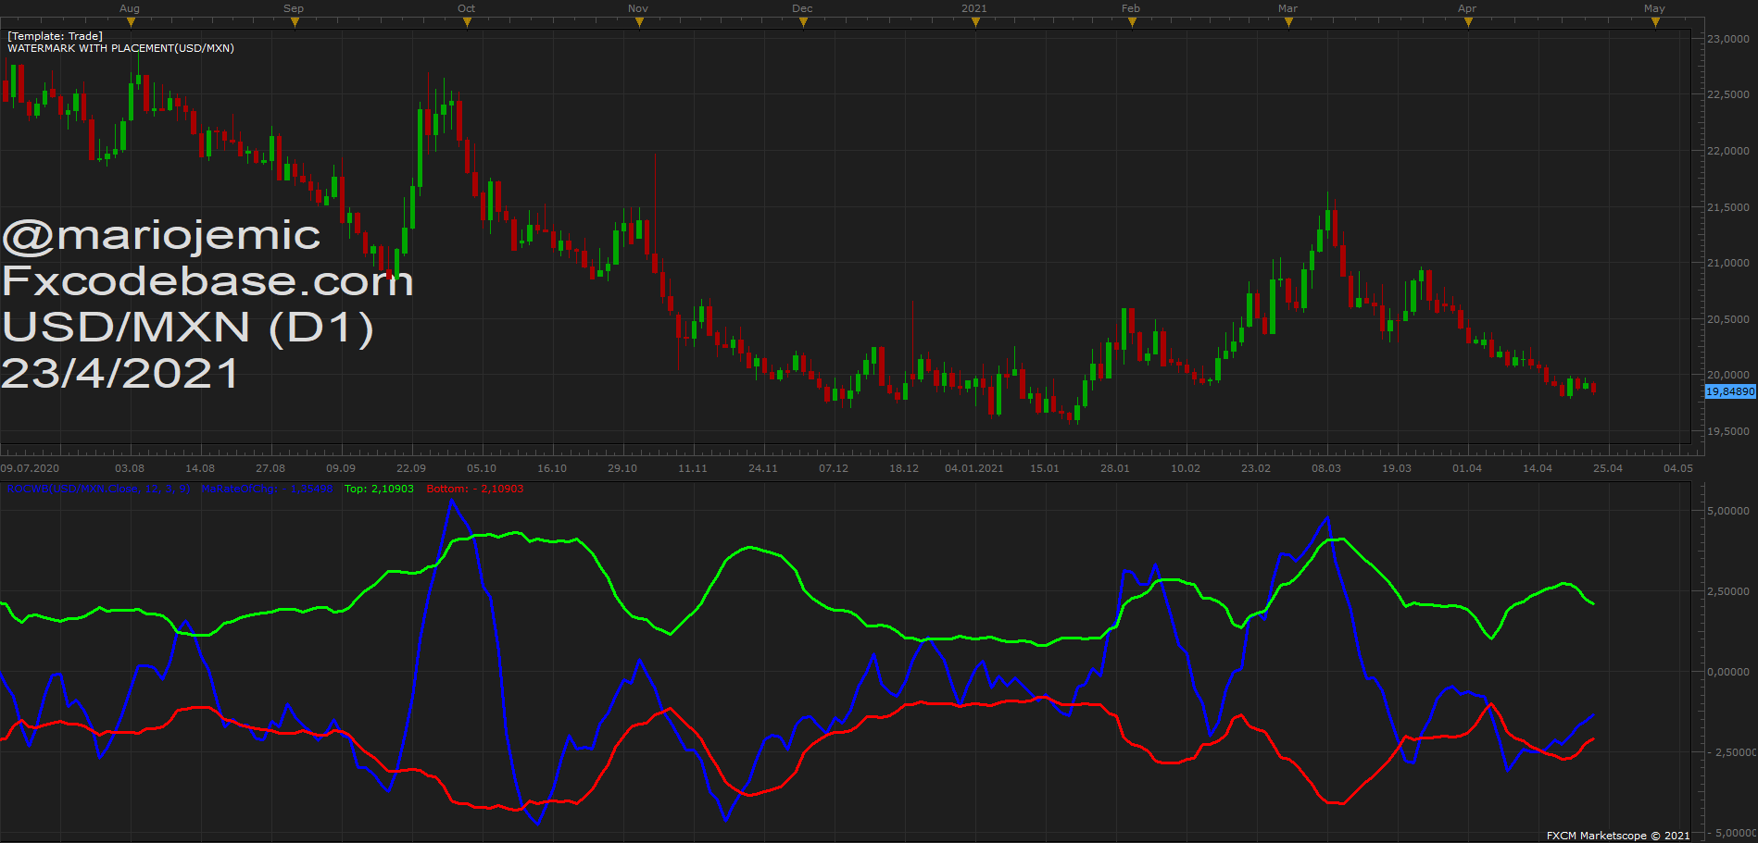This screenshot has height=843, width=1758.
Task: Click the 04.01.2021 date axis label
Action: [x=974, y=468]
